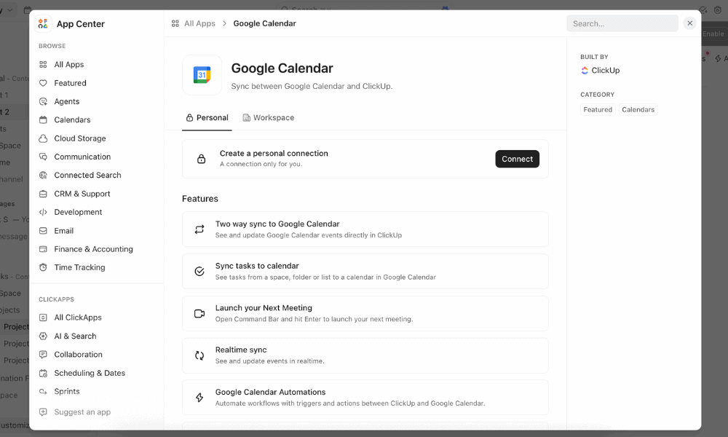Viewport: 728px width, 437px height.
Task: Open Suggest an app link
Action: pyautogui.click(x=82, y=412)
